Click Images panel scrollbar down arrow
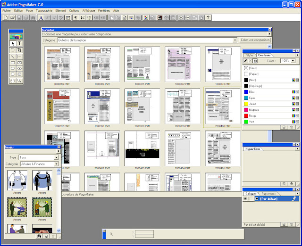Screen dimensions: 302x246 click(x=59, y=230)
